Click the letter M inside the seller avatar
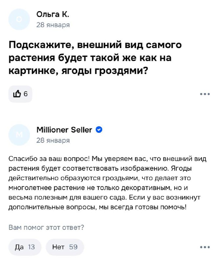 pyautogui.click(x=19, y=135)
